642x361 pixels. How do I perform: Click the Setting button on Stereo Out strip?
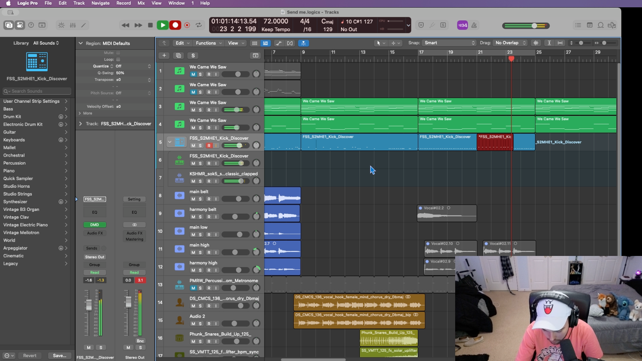coord(134,199)
